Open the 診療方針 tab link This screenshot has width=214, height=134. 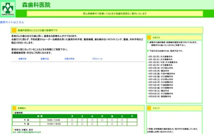[x=22, y=59]
